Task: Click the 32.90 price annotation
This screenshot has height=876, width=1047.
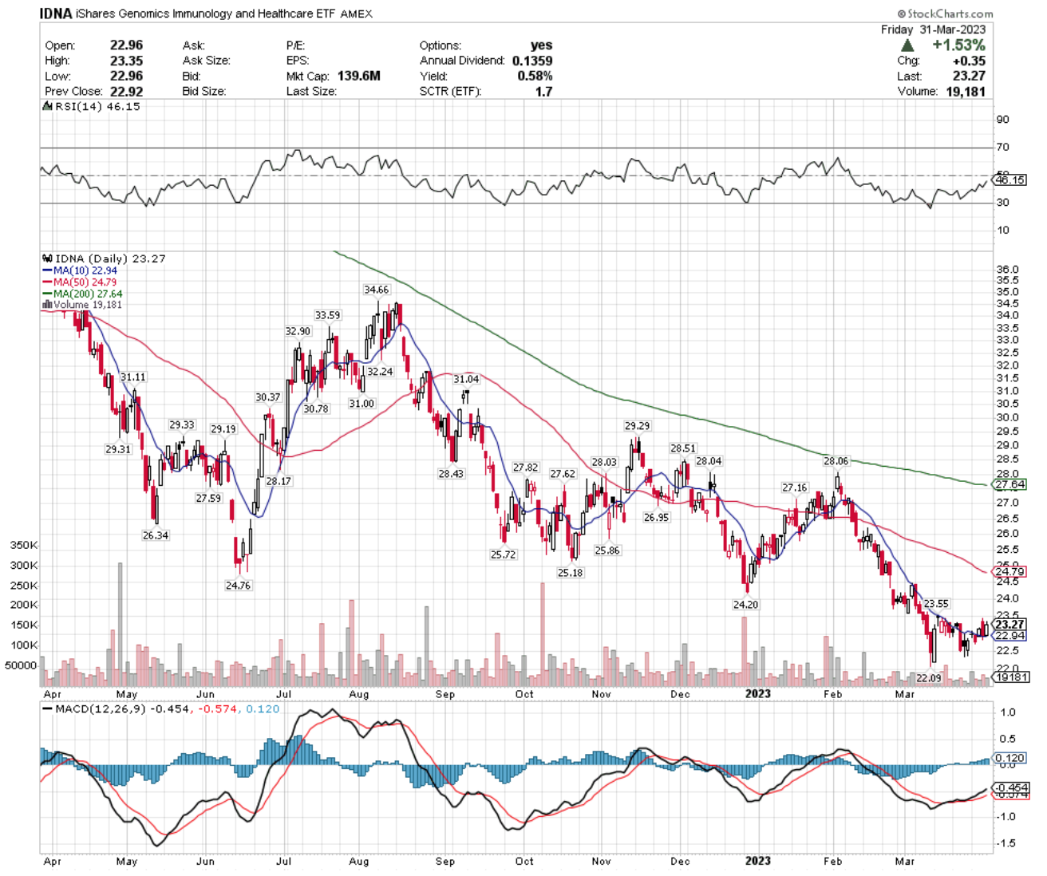Action: (298, 331)
